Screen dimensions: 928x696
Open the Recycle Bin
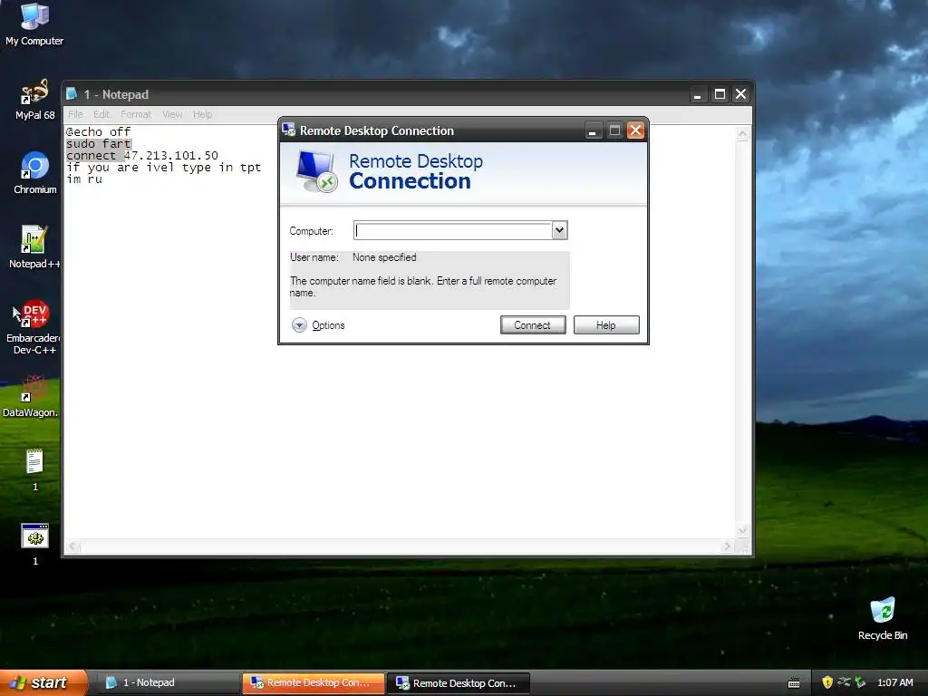tap(883, 618)
